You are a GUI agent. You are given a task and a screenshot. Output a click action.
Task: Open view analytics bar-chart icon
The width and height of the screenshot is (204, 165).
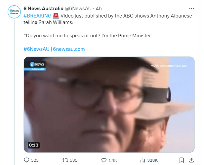(143, 160)
